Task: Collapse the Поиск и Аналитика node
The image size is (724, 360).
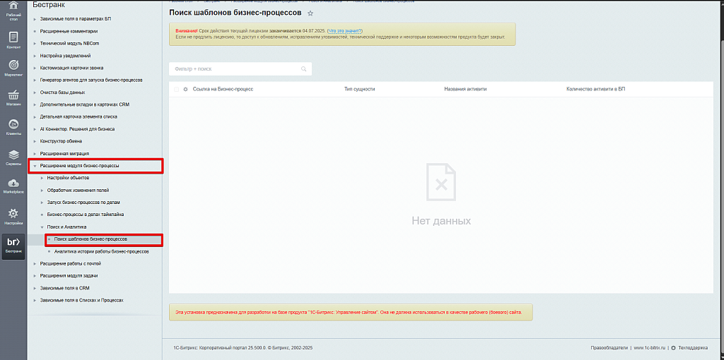Action: click(42, 227)
